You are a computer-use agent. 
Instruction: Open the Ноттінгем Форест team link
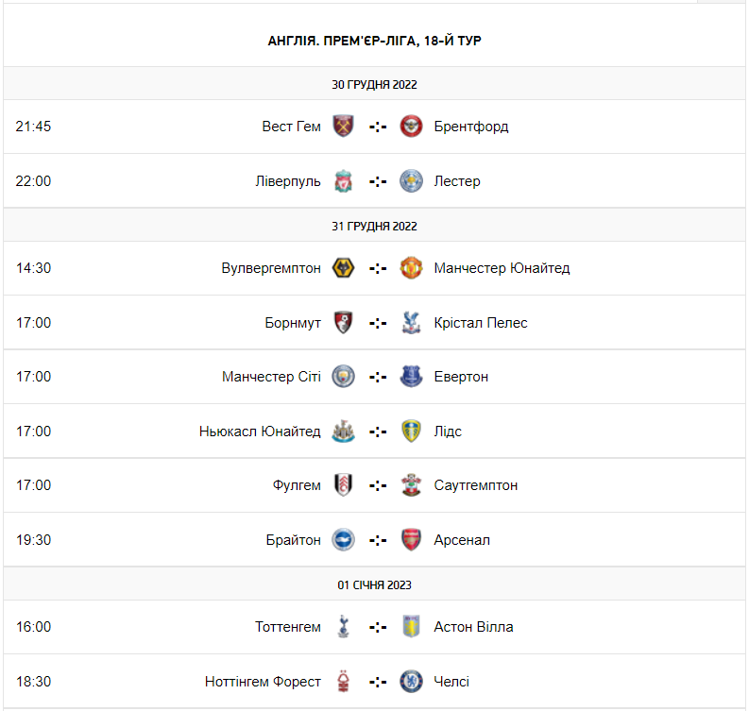263,682
